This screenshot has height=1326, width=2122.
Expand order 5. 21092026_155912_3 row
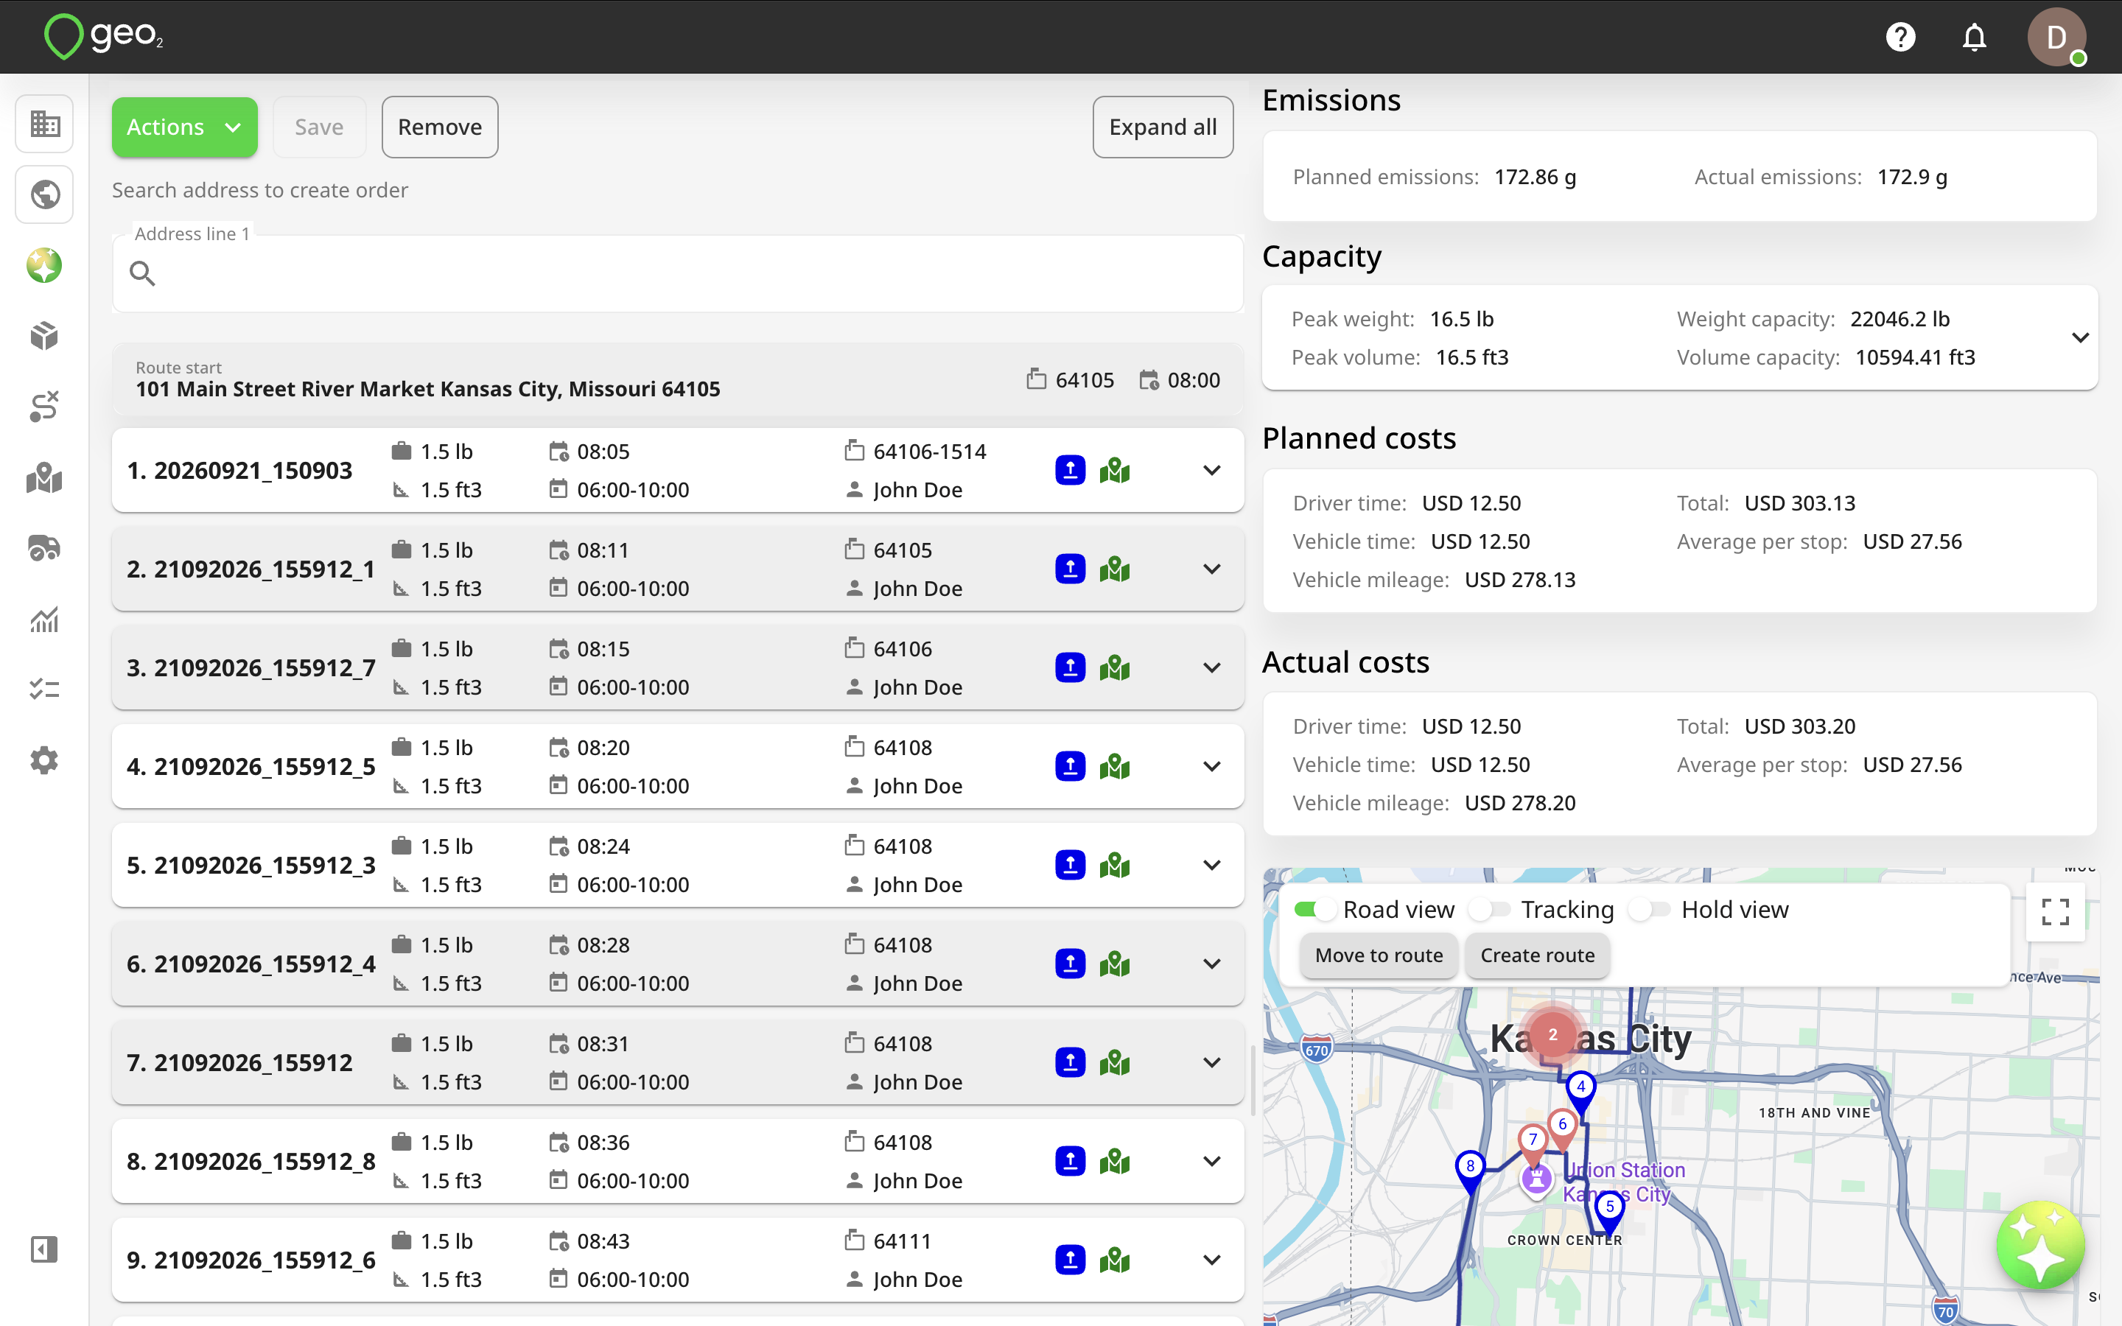[x=1212, y=865]
